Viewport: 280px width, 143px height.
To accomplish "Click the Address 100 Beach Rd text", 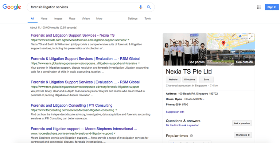I will pyautogui.click(x=192, y=94).
